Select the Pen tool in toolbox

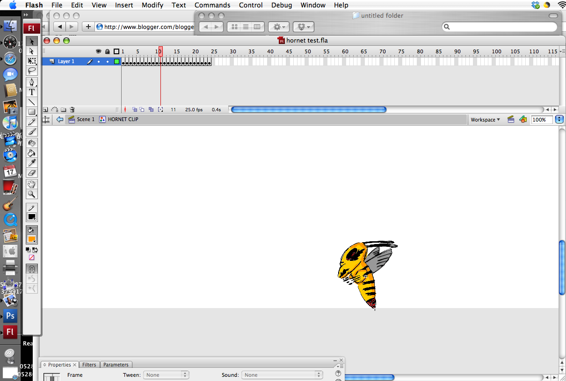(x=32, y=82)
